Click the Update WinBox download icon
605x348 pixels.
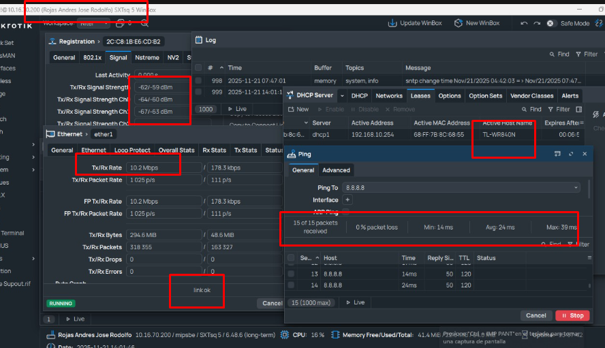(392, 23)
